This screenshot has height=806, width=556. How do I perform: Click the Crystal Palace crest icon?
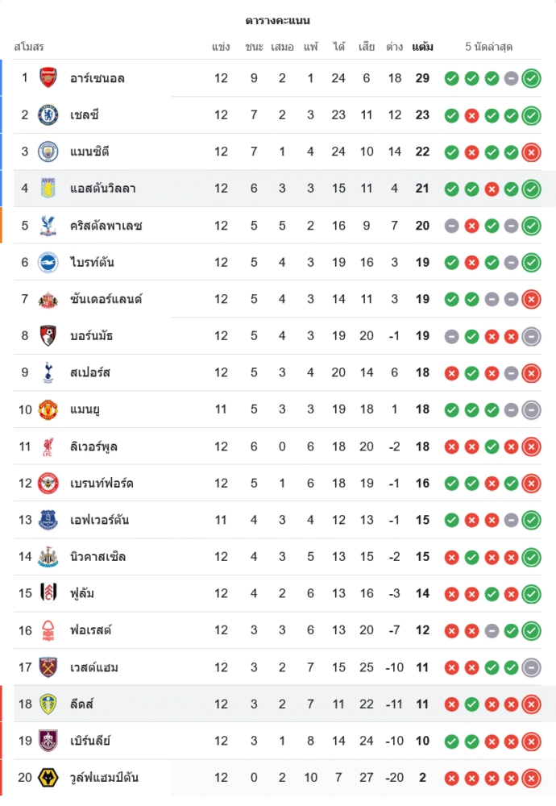click(x=48, y=226)
